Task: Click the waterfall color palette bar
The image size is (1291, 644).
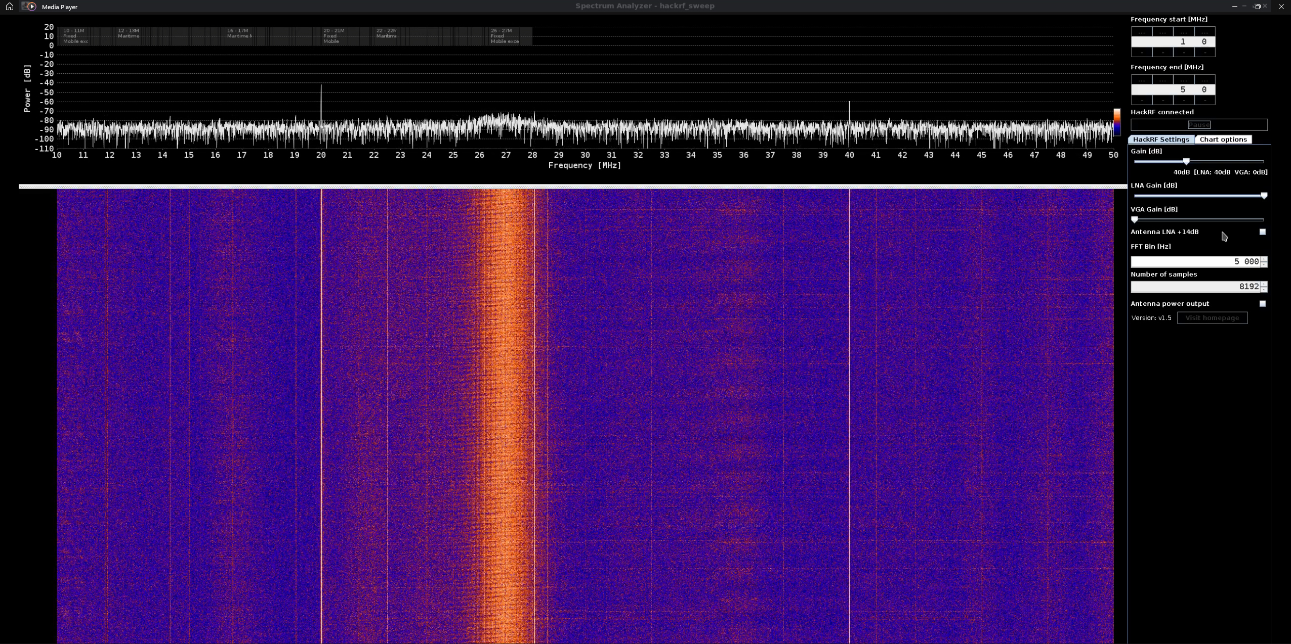Action: (1116, 122)
